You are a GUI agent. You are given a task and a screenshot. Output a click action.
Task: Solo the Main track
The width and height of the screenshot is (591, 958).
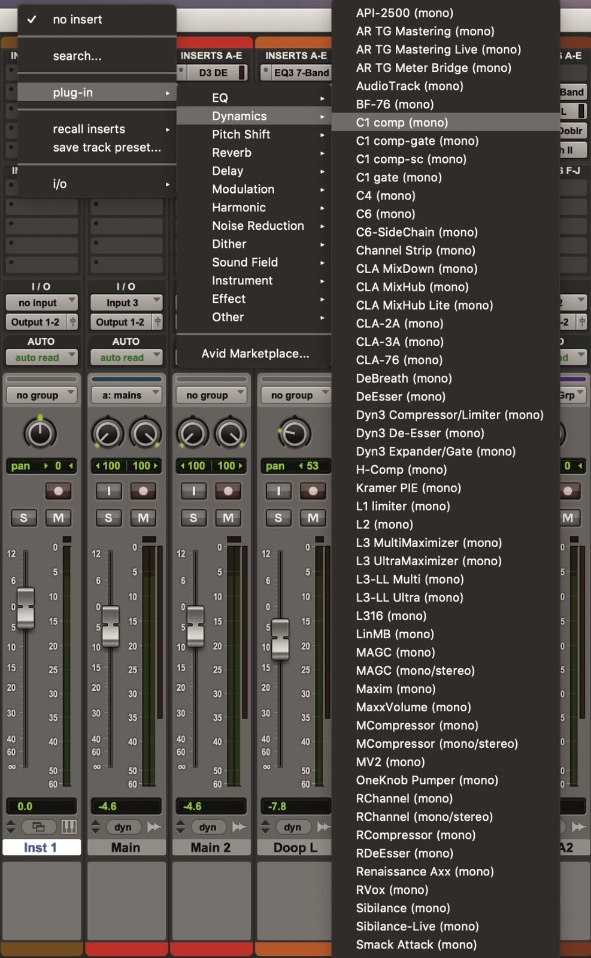pos(108,517)
